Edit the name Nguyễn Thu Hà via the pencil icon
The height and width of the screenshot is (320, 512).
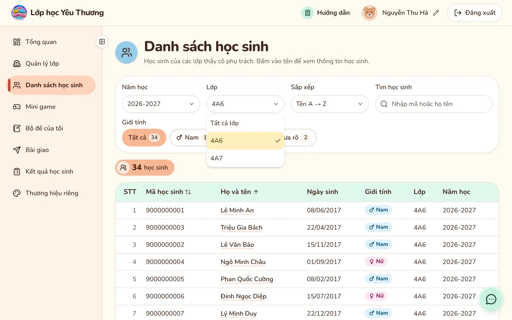pos(436,13)
